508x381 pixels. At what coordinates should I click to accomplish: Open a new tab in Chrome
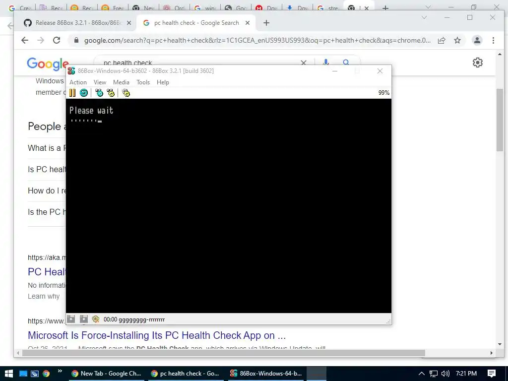click(266, 23)
